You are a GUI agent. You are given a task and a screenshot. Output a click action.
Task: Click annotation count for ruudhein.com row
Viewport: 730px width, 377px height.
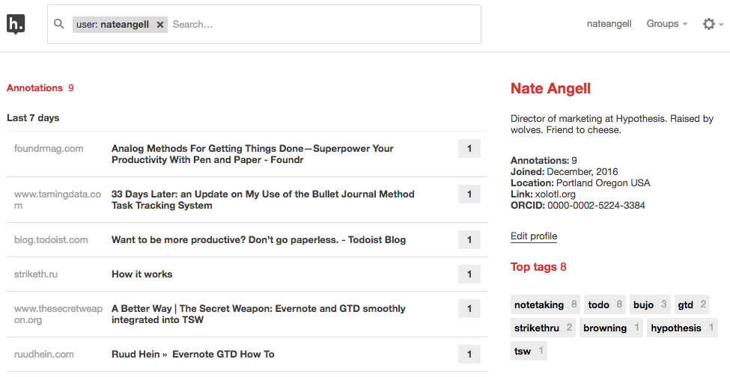tap(469, 355)
